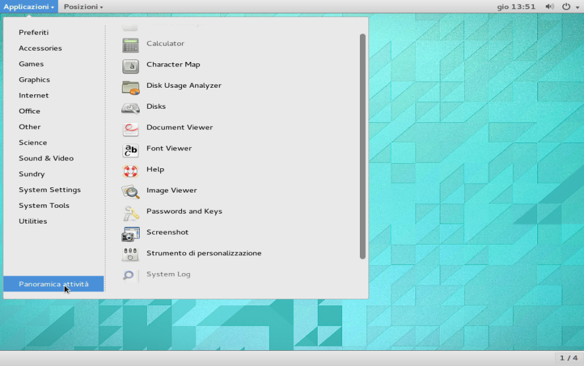Choose the System Tools category

(44, 206)
